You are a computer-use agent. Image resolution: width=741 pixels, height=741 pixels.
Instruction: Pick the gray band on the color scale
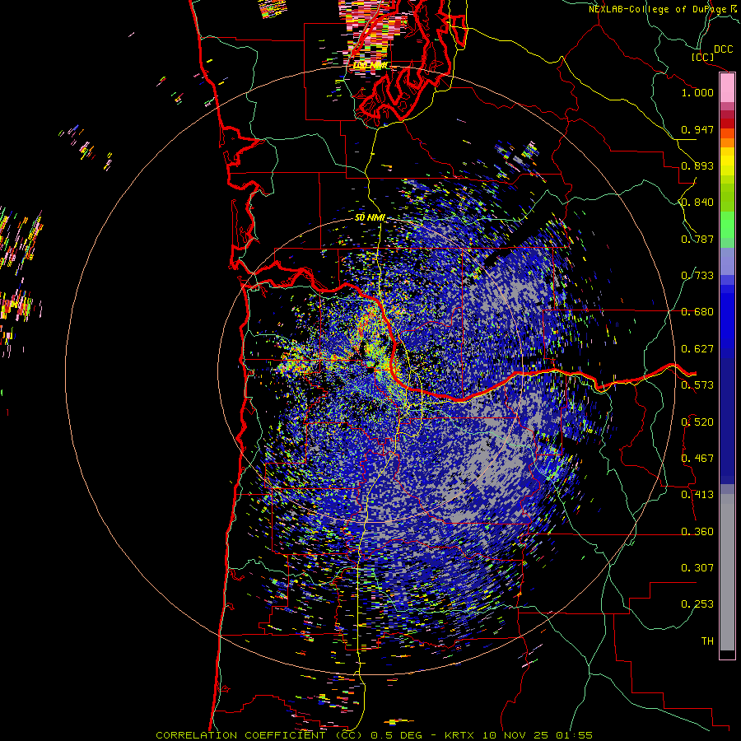[x=727, y=572]
